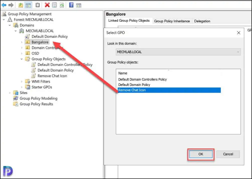Click the blue Back arrow in toolbar
The width and height of the screenshot is (252, 179).
pos(4,5)
